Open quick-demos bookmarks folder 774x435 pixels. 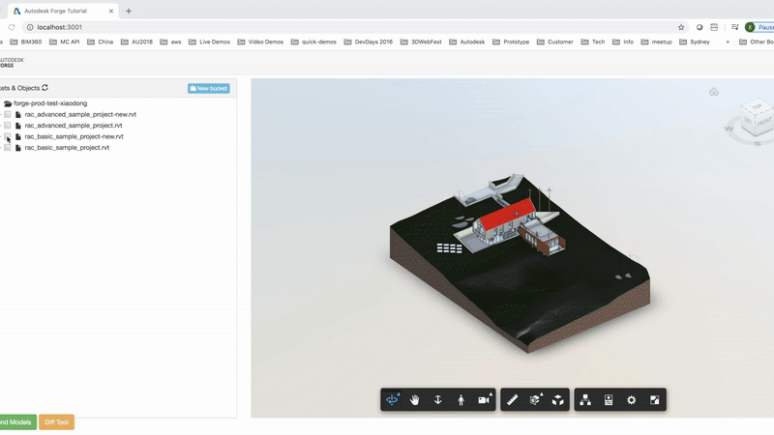(313, 42)
